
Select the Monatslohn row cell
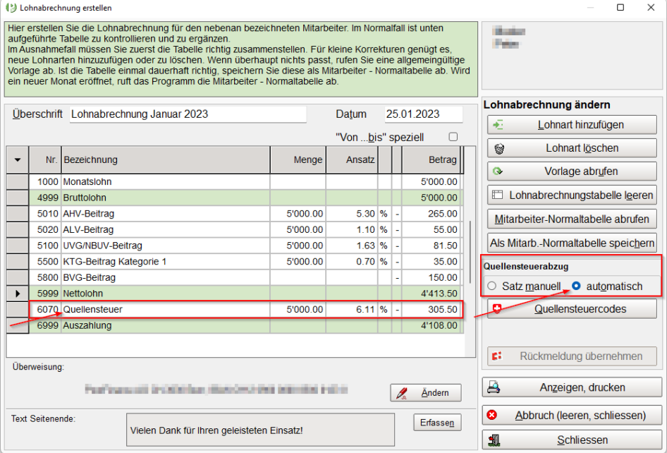coord(166,182)
